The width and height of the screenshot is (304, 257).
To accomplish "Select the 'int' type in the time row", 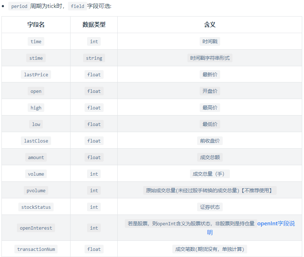I will [x=94, y=41].
